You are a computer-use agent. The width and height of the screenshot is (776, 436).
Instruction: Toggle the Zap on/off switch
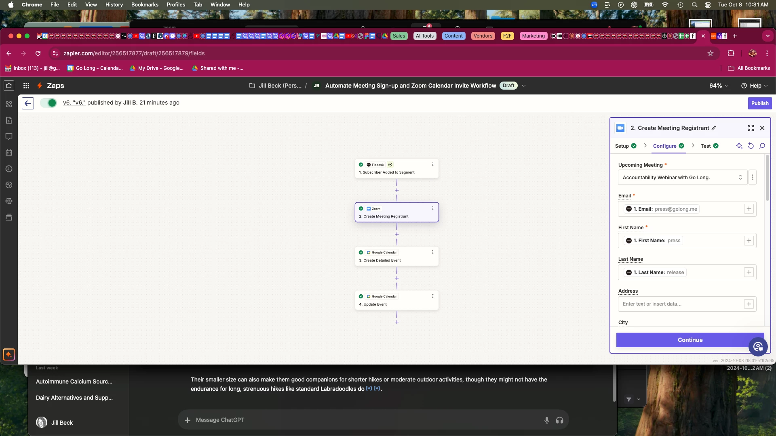48,103
